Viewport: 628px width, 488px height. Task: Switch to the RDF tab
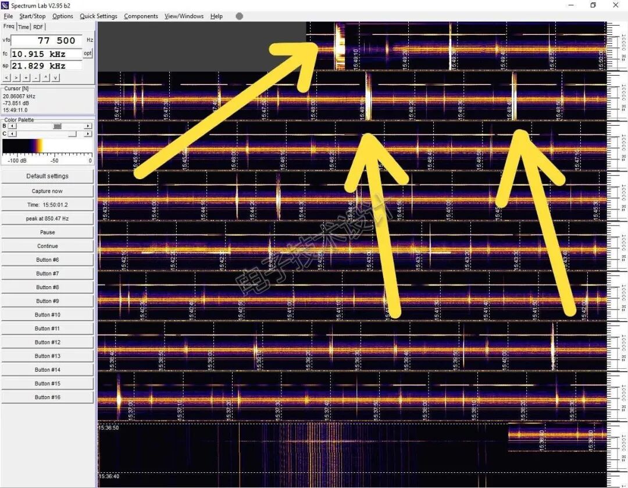[38, 27]
